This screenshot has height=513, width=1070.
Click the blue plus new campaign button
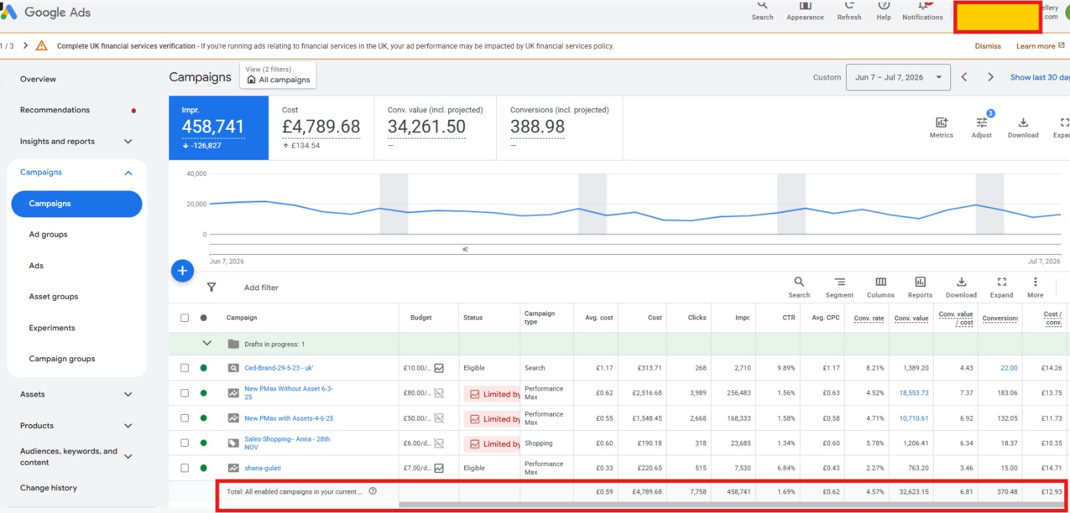[x=183, y=271]
